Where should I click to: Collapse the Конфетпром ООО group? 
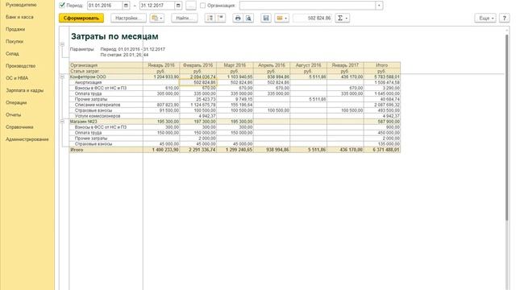click(62, 77)
